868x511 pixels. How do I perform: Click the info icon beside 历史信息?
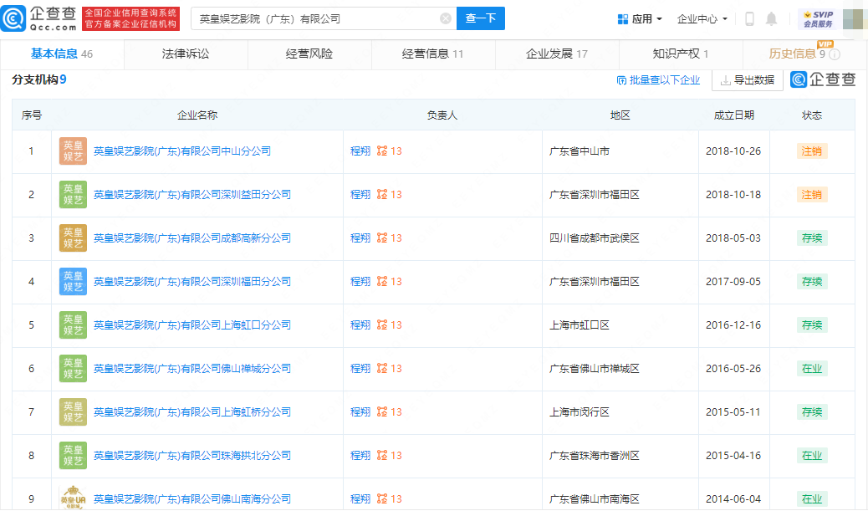[835, 54]
